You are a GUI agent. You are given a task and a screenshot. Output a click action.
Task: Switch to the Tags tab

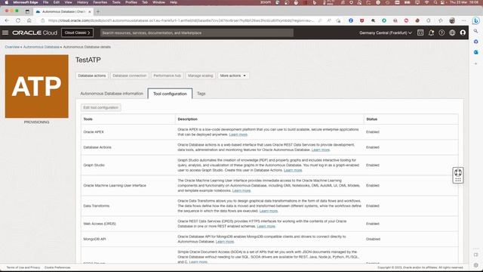pos(202,94)
